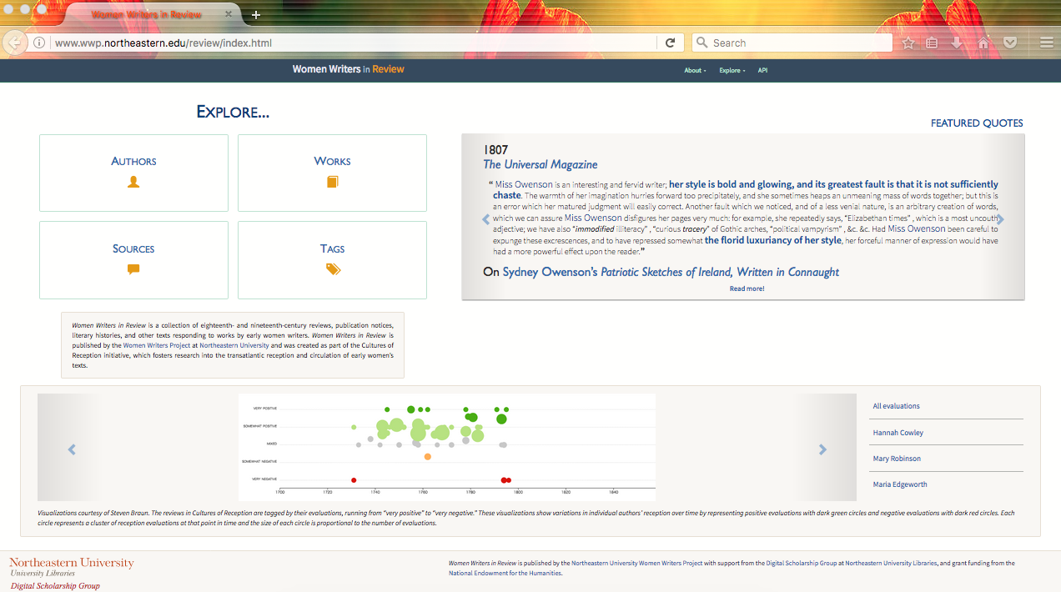
Task: Show previous visualization in carousel
Action: tap(72, 449)
